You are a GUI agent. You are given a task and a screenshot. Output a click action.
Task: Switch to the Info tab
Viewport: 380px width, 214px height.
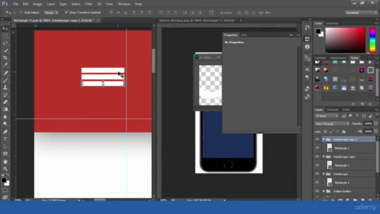(244, 35)
